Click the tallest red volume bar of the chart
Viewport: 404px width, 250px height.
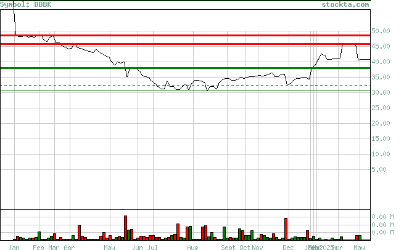coord(125,228)
